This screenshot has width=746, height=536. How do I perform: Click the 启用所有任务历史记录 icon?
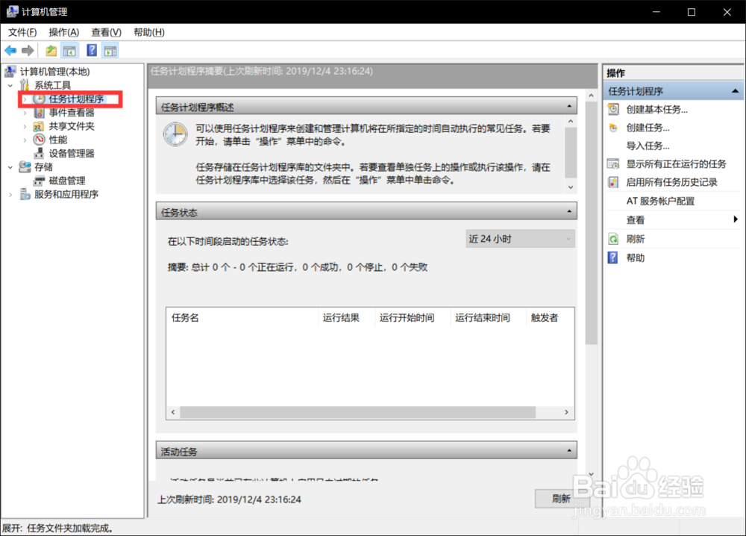[613, 182]
